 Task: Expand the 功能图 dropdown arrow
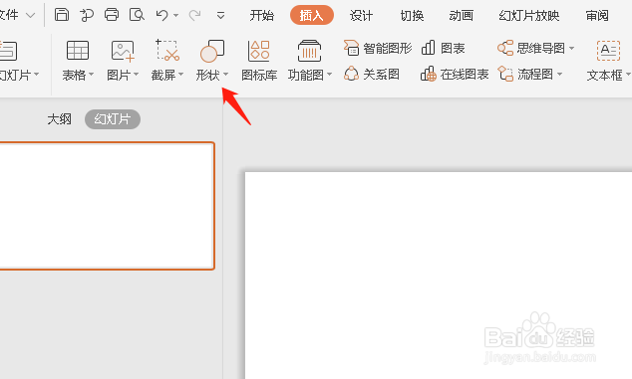[x=329, y=74]
